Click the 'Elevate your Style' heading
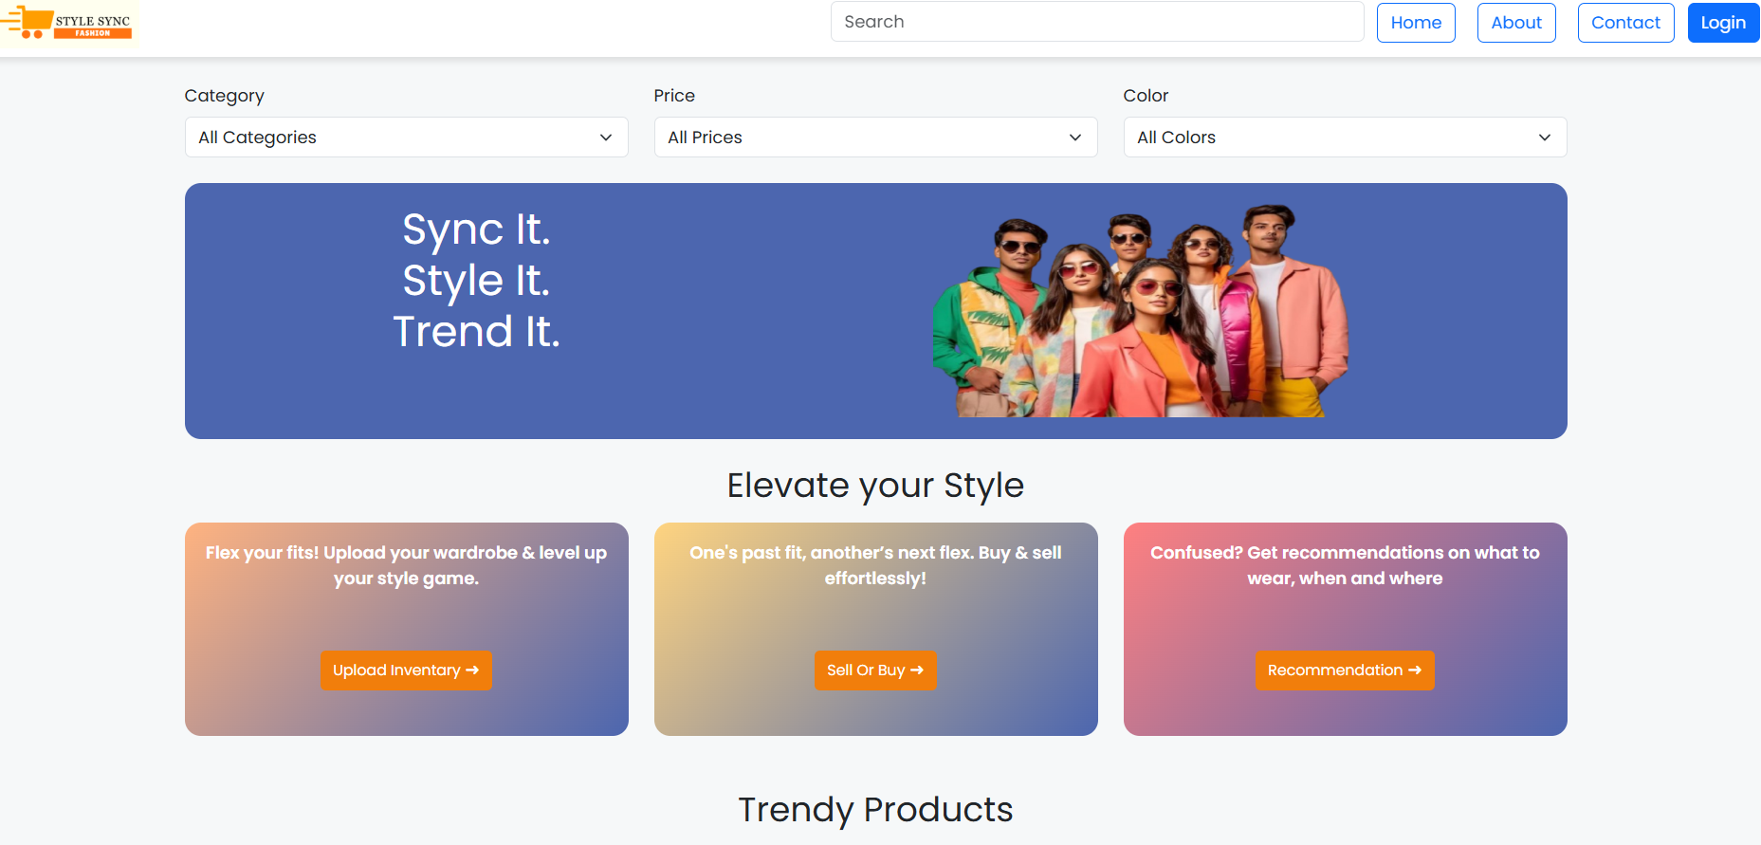The image size is (1761, 845). click(875, 486)
